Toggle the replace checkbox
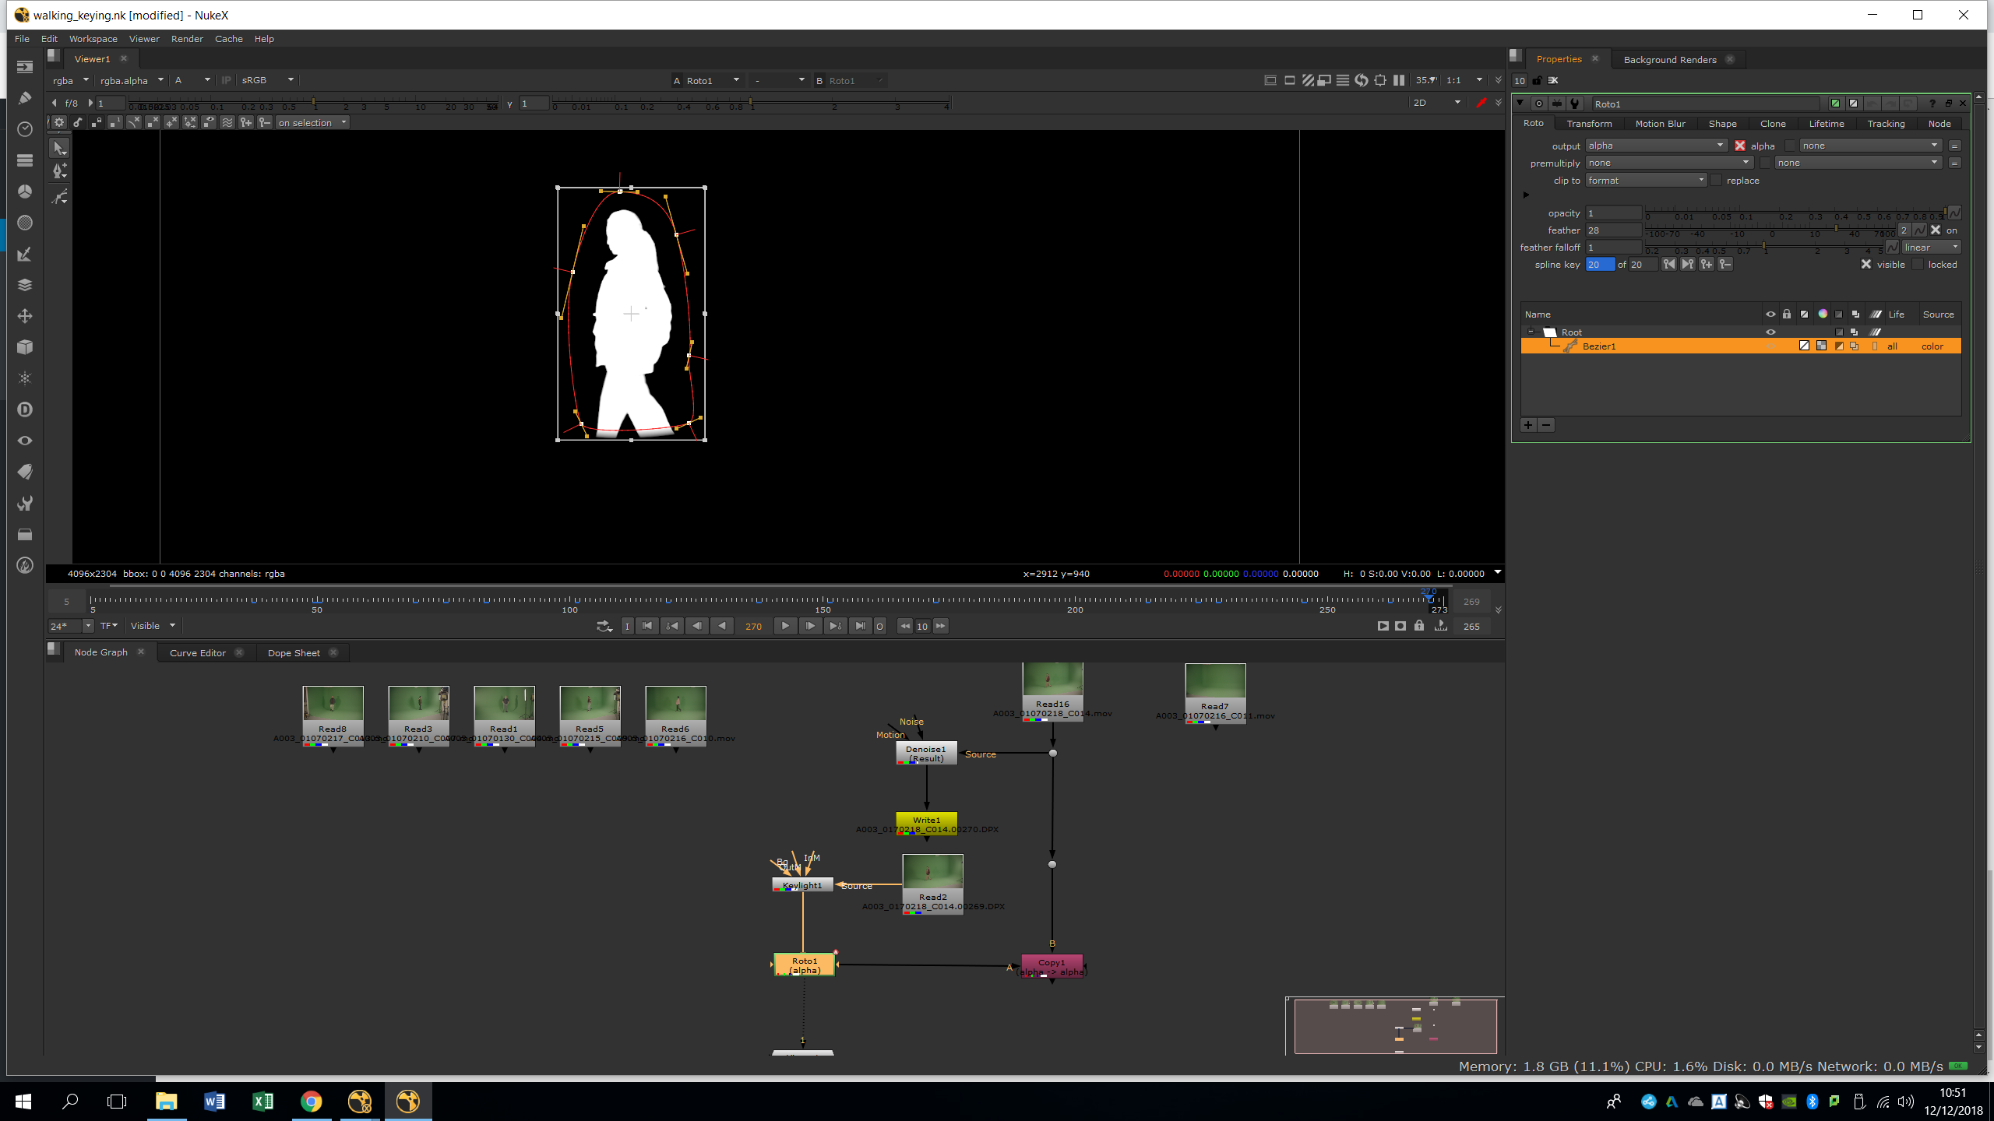The height and width of the screenshot is (1121, 1994). click(x=1717, y=181)
